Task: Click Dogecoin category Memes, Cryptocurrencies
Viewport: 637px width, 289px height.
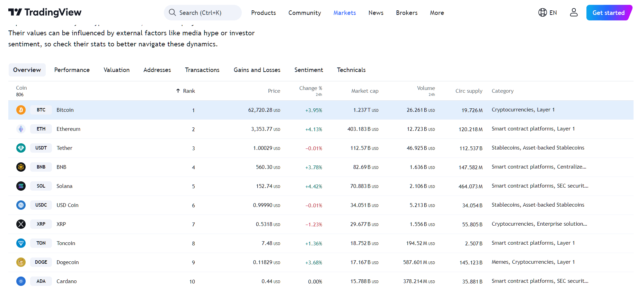Action: pos(533,262)
